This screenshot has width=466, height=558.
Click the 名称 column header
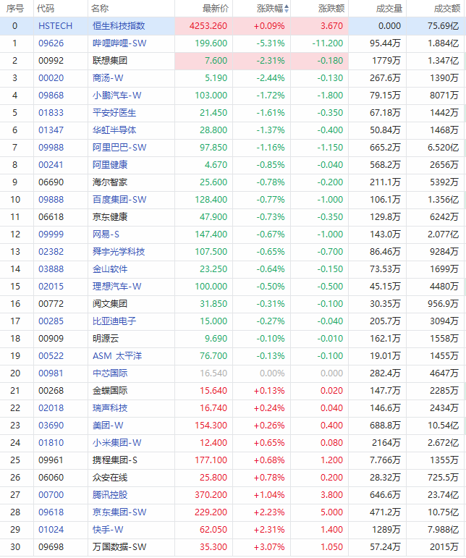[100, 9]
